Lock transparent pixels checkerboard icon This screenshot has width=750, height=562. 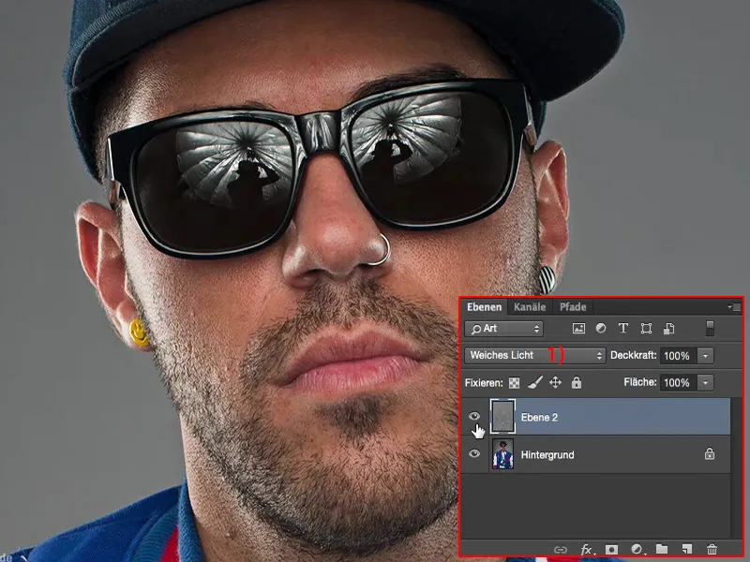514,383
